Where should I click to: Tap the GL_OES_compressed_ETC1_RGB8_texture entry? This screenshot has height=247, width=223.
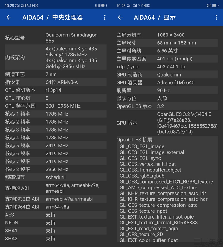click(166, 181)
